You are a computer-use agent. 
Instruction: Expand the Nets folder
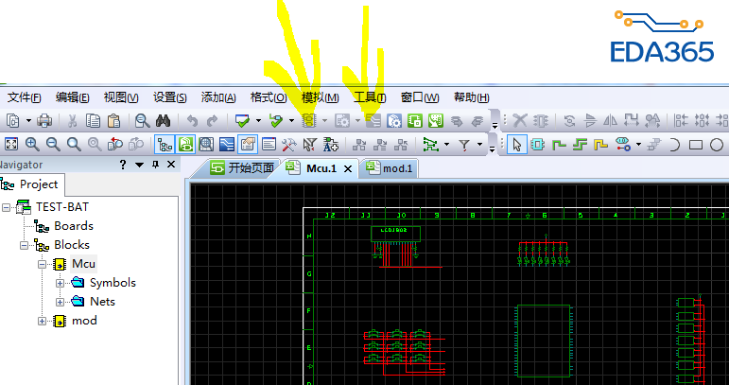(x=60, y=303)
